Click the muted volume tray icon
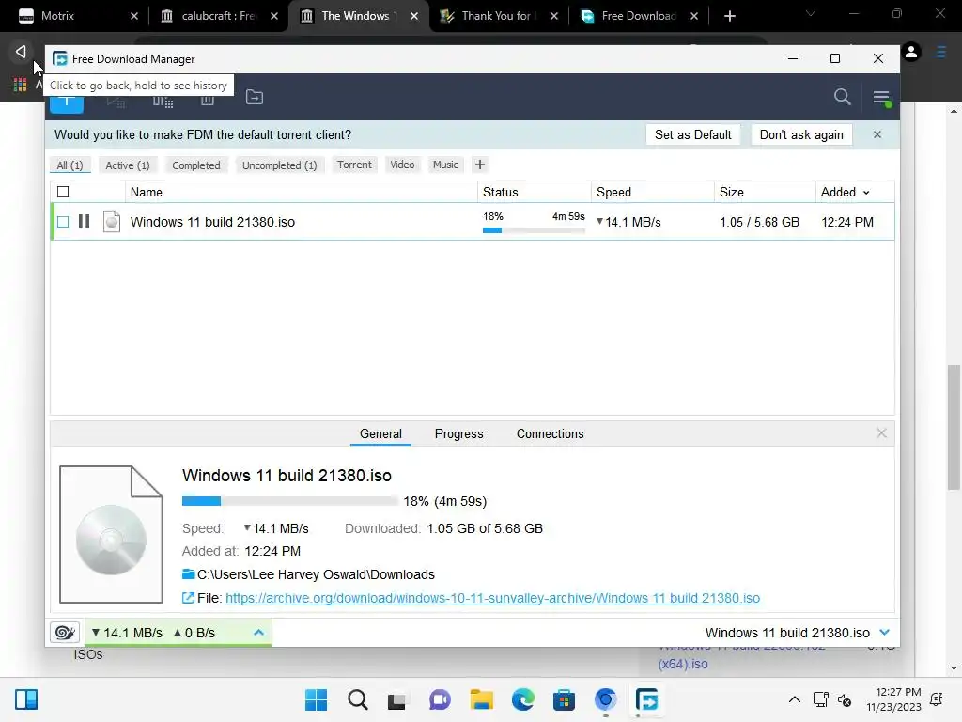The image size is (962, 722). tap(845, 699)
